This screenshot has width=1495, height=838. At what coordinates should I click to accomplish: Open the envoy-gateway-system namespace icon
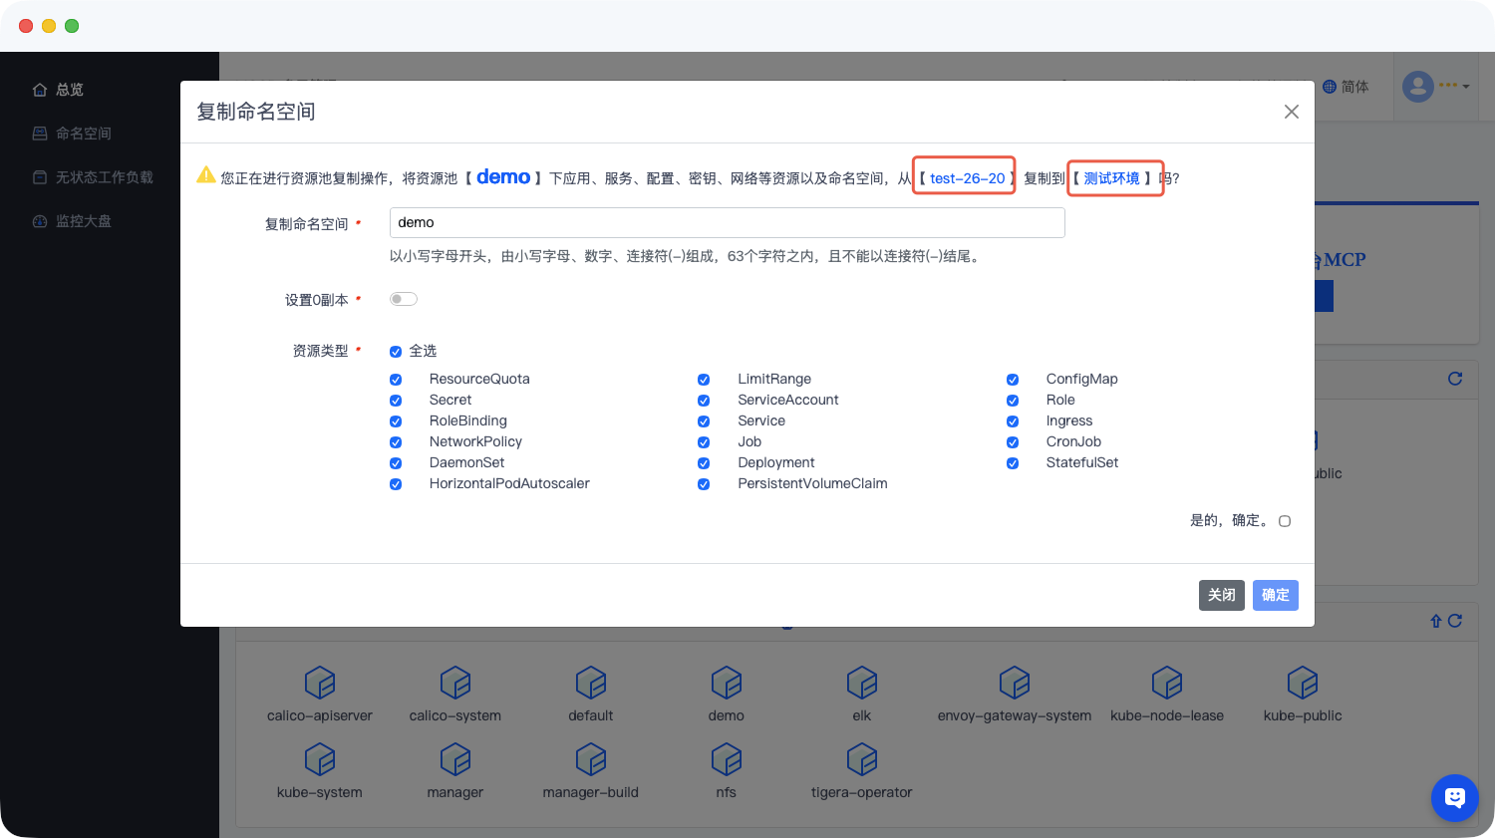point(1014,684)
